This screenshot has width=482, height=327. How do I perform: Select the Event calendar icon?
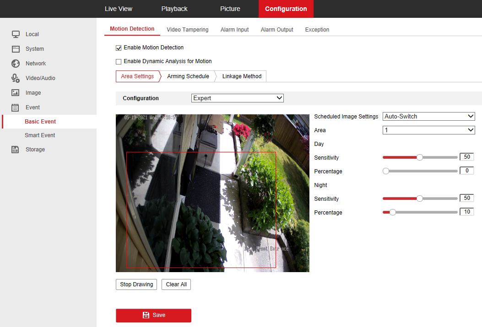click(15, 107)
